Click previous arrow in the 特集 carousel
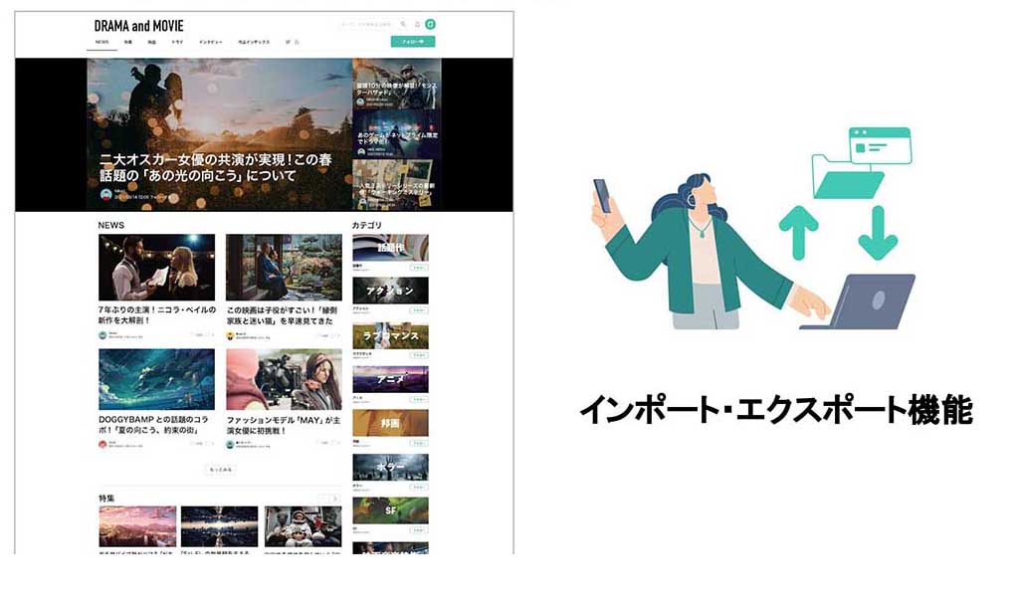 pos(322,498)
